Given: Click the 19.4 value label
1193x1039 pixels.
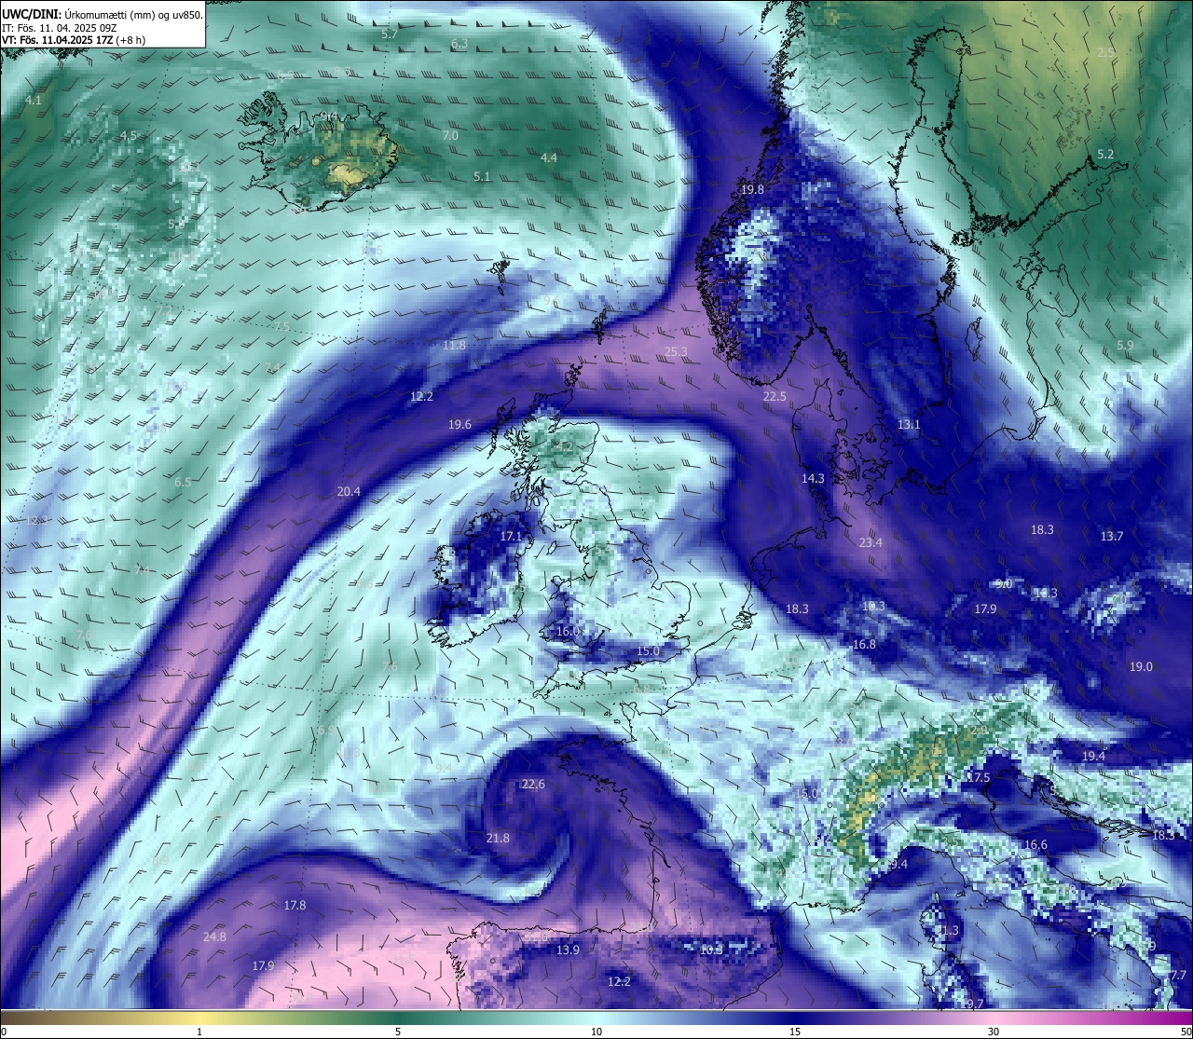Looking at the screenshot, I should coord(1093,756).
